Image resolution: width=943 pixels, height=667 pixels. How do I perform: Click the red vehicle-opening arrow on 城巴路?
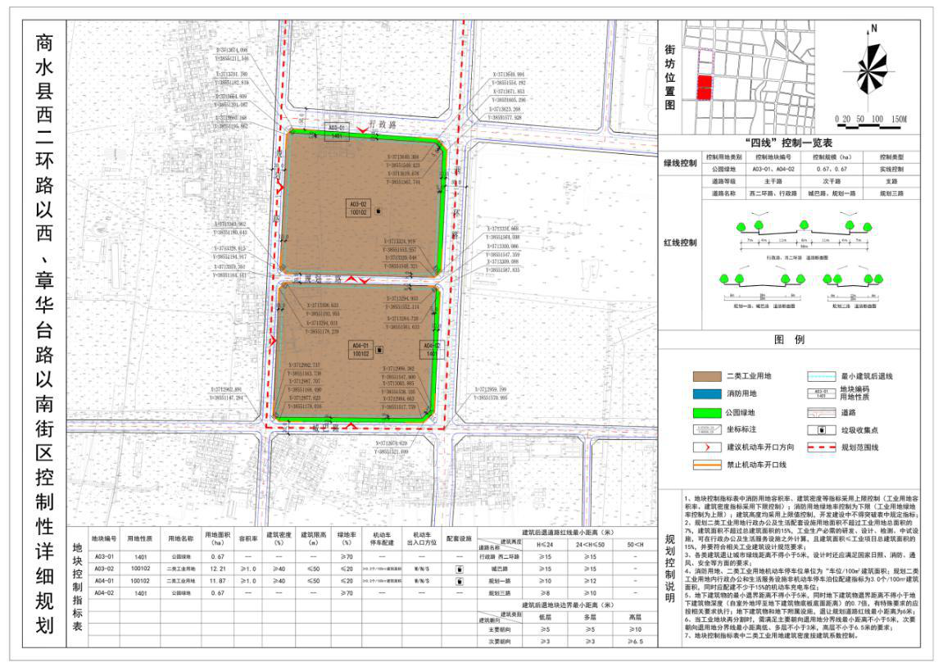[351, 426]
